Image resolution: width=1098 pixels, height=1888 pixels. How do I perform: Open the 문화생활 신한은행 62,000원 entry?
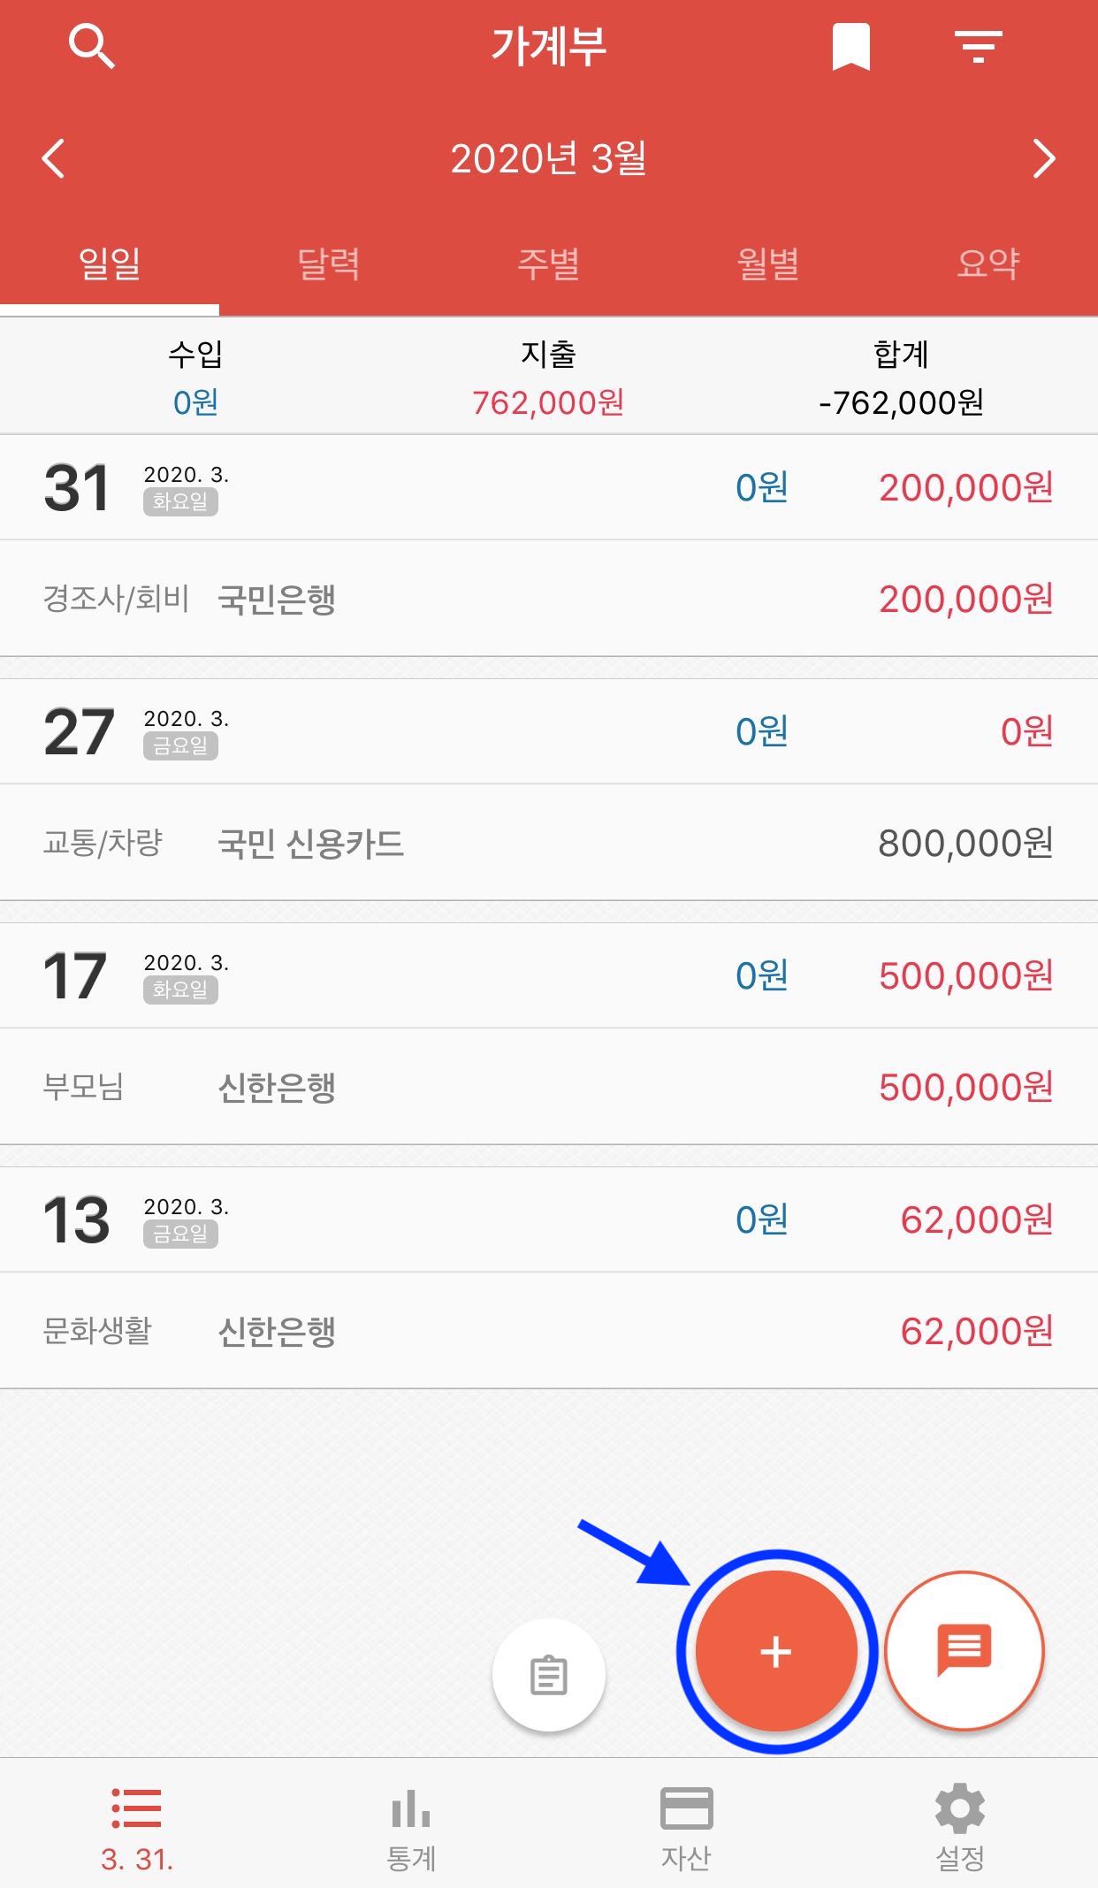tap(549, 1330)
